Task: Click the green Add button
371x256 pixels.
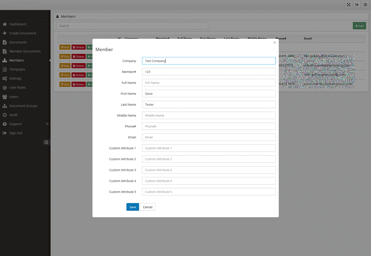Action: (x=359, y=26)
